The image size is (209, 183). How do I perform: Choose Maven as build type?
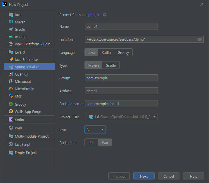(x=94, y=65)
